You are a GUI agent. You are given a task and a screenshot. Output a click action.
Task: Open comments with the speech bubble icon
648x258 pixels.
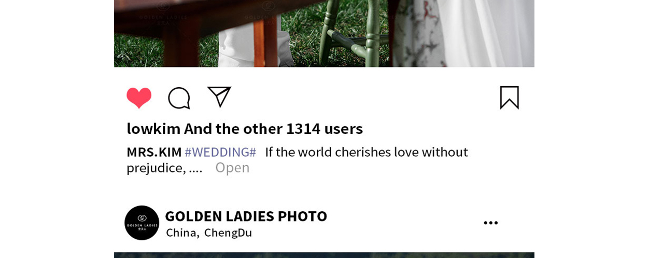179,98
